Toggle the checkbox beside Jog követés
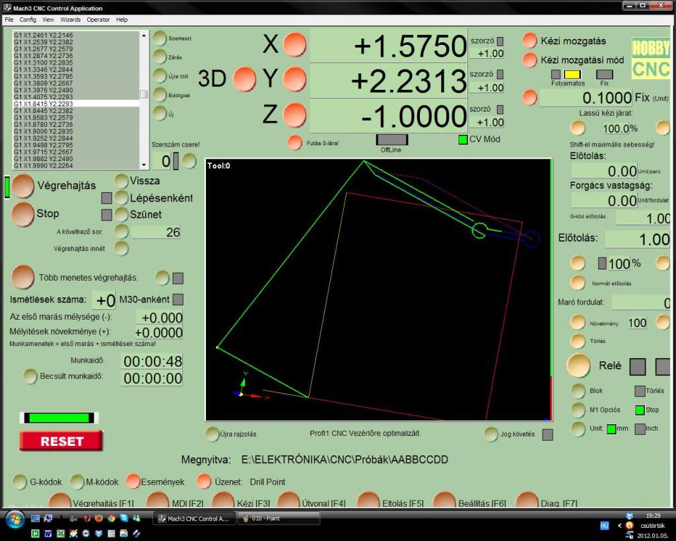 click(x=547, y=435)
